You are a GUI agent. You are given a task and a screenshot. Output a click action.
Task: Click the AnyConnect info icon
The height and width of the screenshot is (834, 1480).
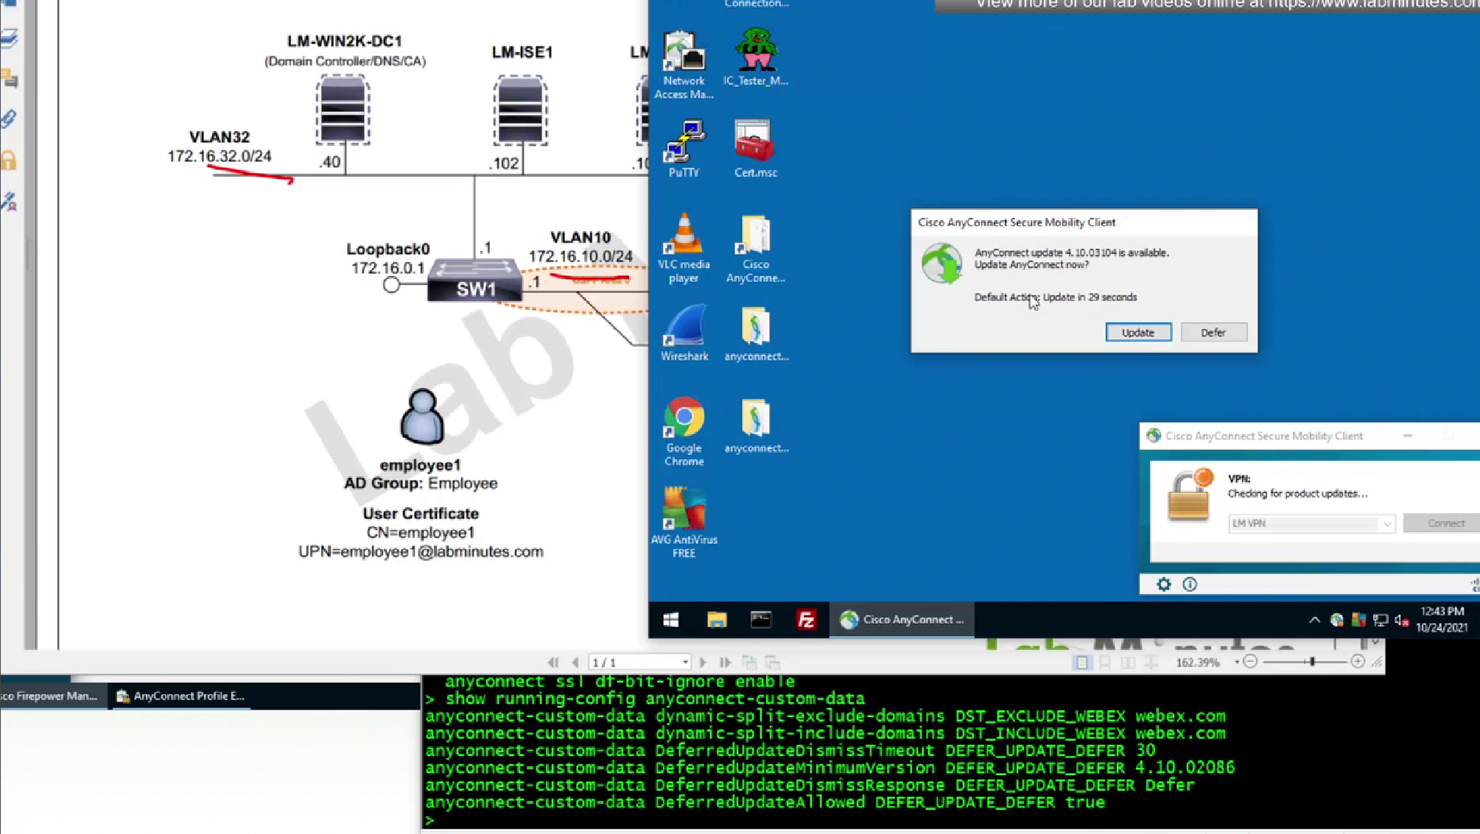point(1190,584)
